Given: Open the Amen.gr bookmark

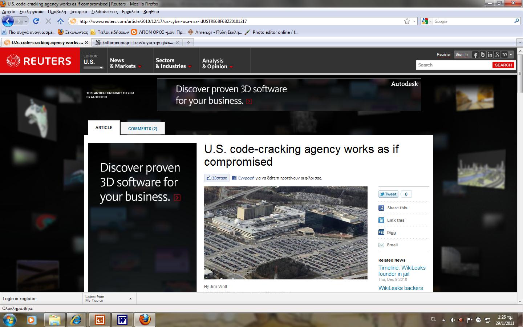Looking at the screenshot, I should tap(215, 32).
